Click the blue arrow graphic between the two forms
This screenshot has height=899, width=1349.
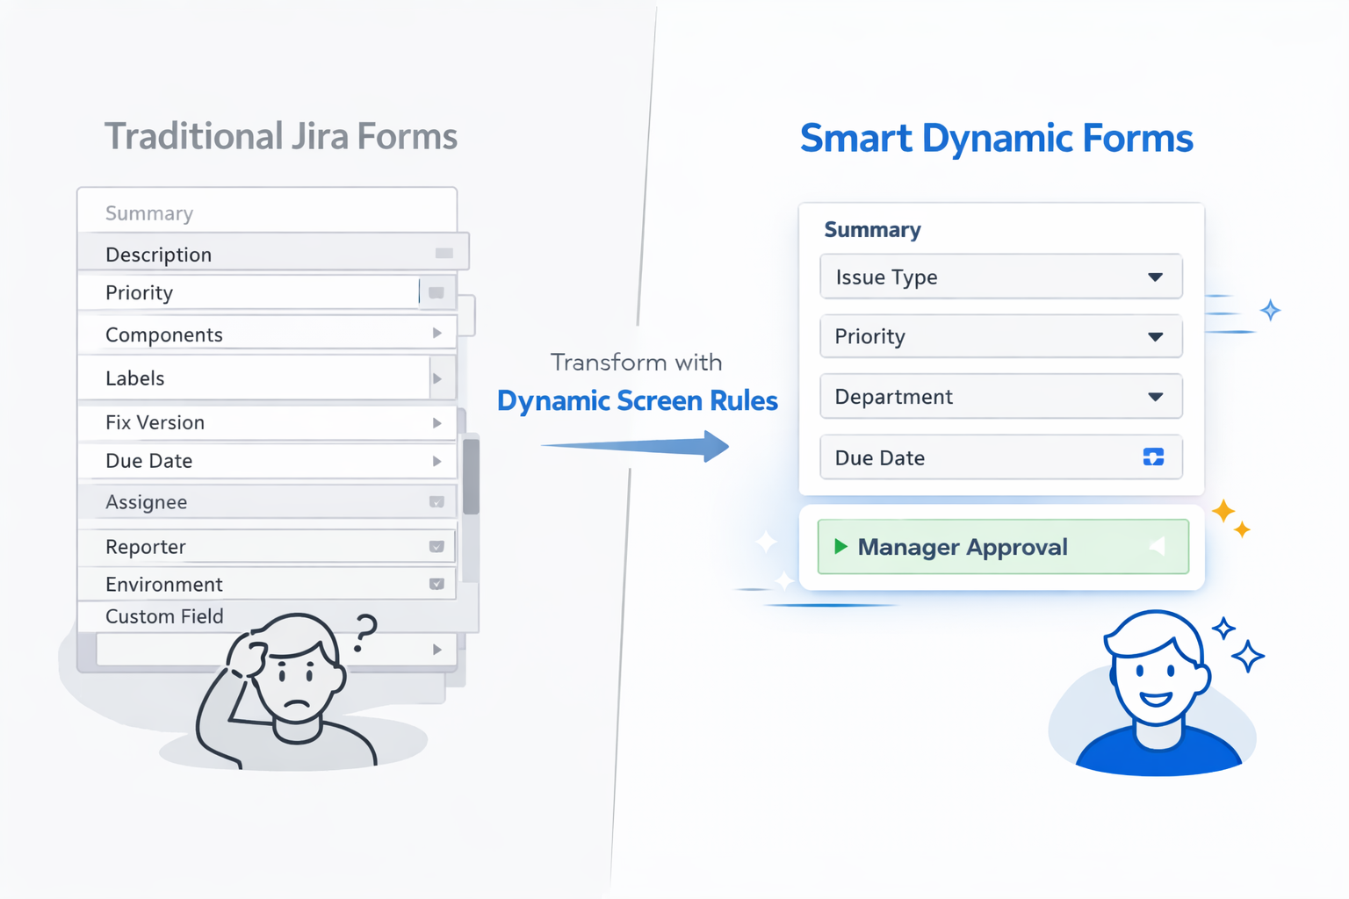(637, 448)
